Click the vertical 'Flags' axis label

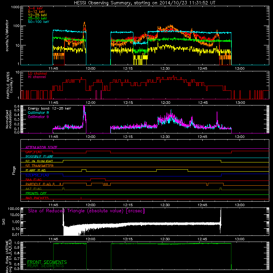tap(14, 170)
